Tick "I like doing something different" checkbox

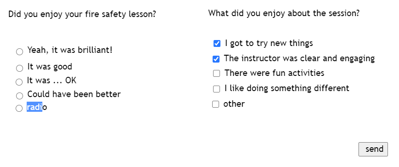(216, 89)
